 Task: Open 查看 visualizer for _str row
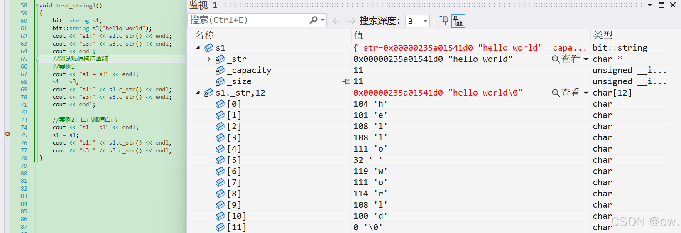pyautogui.click(x=566, y=59)
